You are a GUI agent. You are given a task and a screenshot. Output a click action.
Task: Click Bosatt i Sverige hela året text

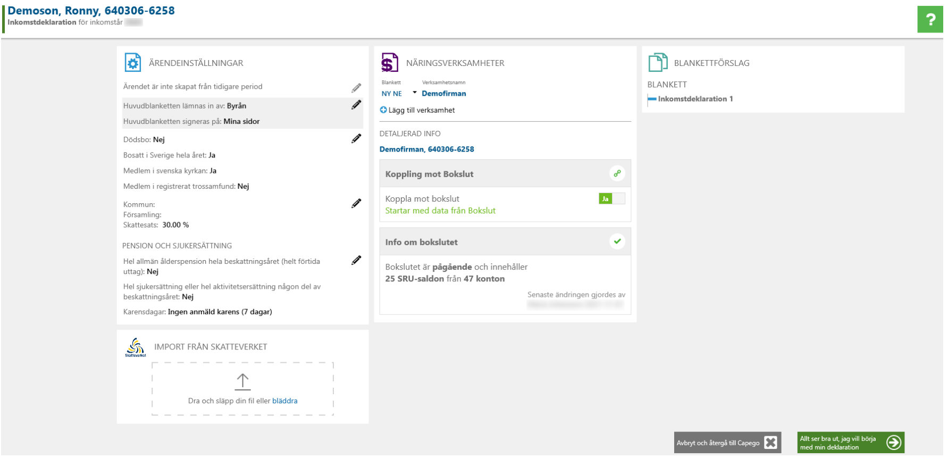(169, 155)
